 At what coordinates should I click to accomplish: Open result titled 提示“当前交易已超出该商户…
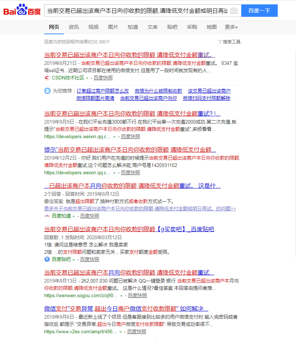coord(130,150)
